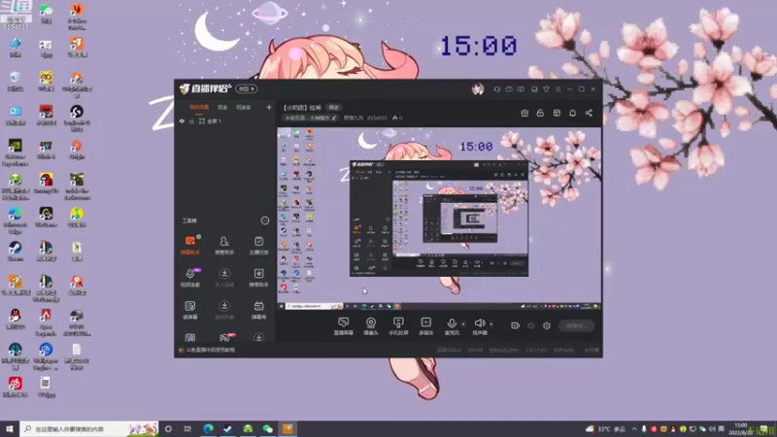The width and height of the screenshot is (777, 437).
Task: Toggle the preview eye icon near settings
Action: 530,325
